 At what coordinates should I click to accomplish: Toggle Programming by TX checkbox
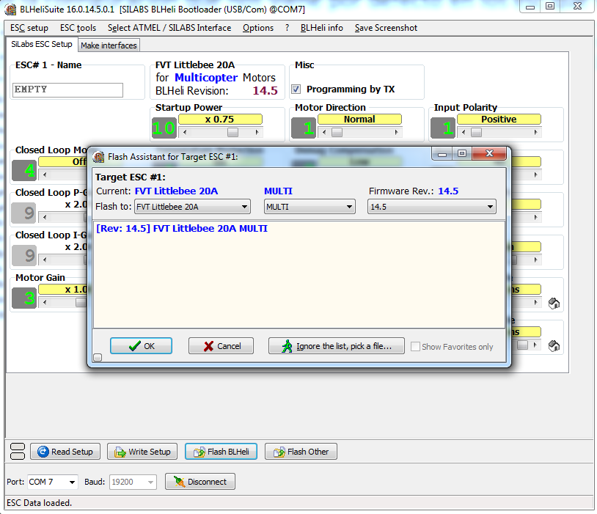(x=296, y=89)
